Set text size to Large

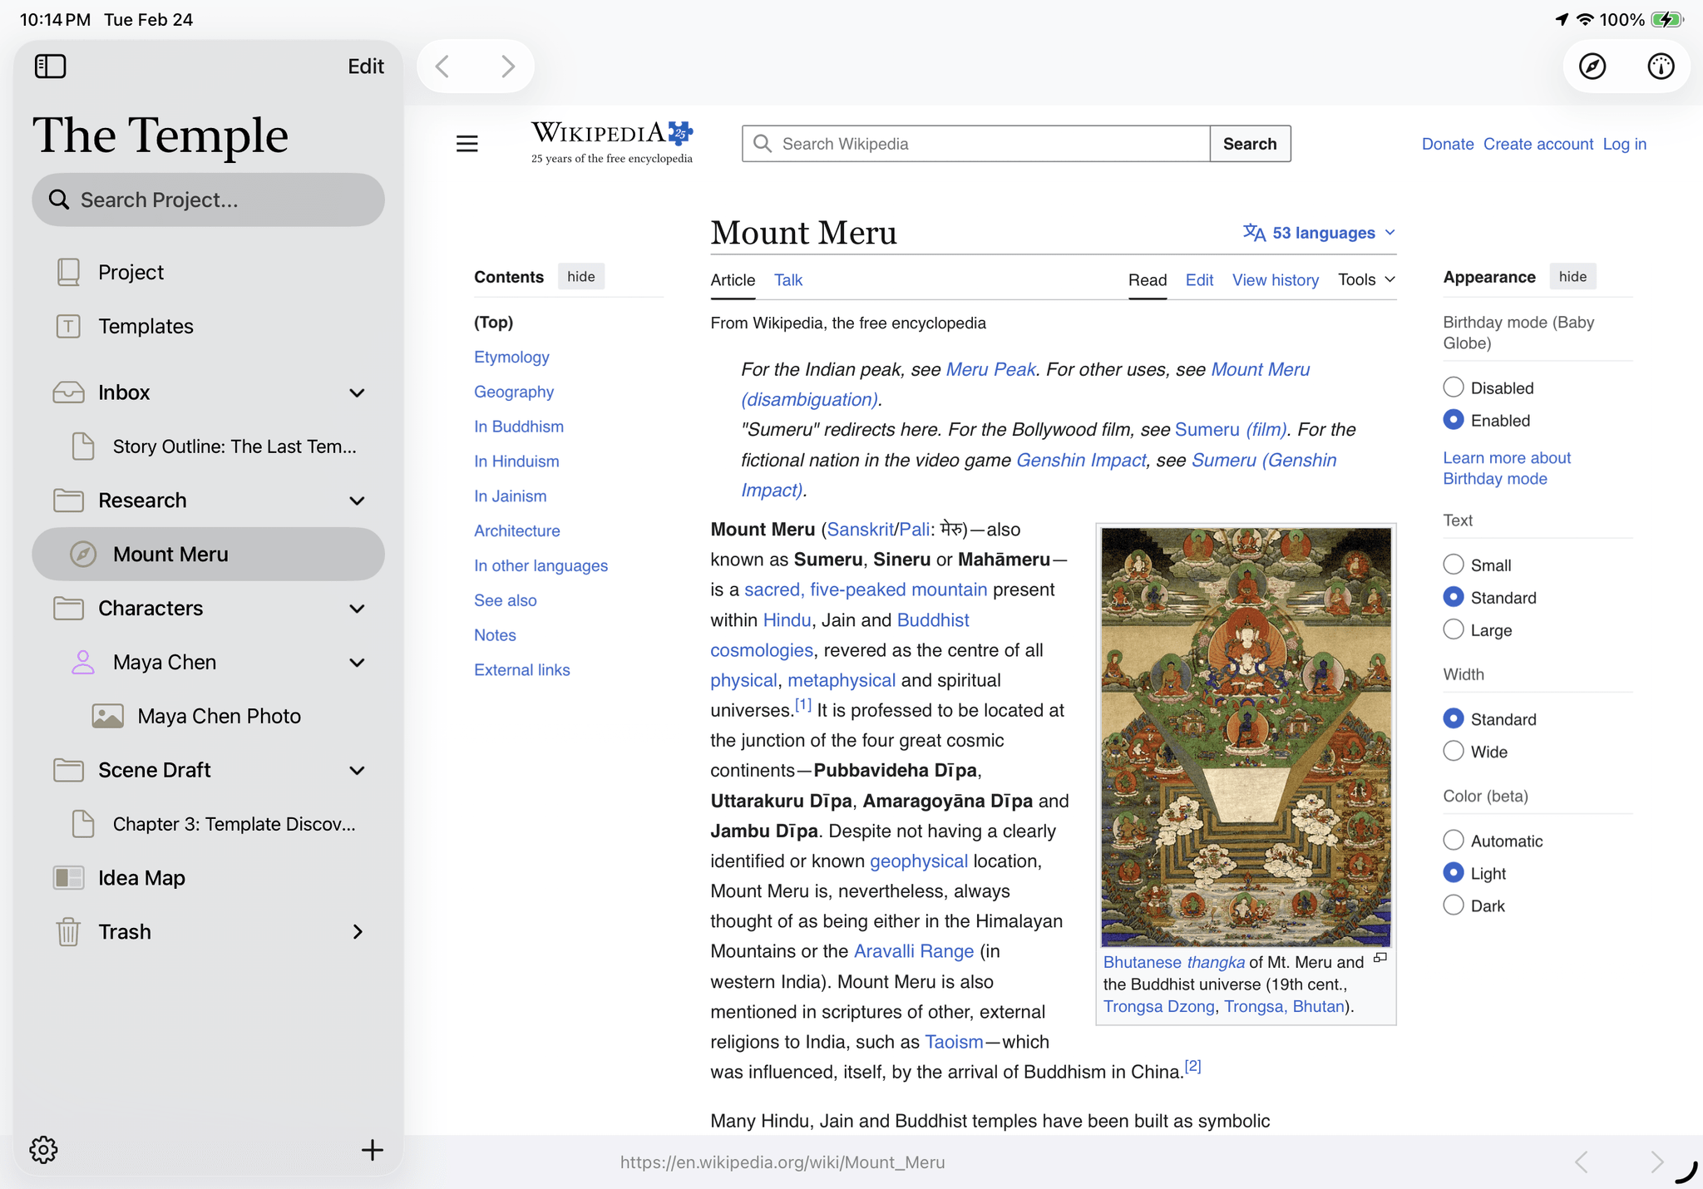click(x=1454, y=629)
